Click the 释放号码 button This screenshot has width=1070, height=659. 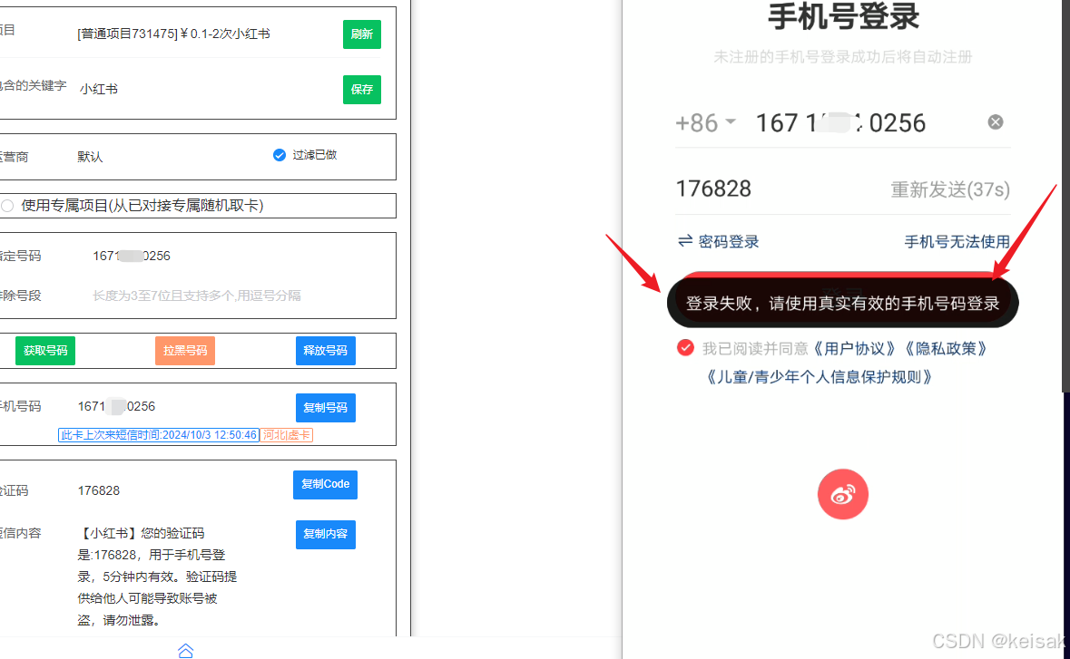pos(326,350)
